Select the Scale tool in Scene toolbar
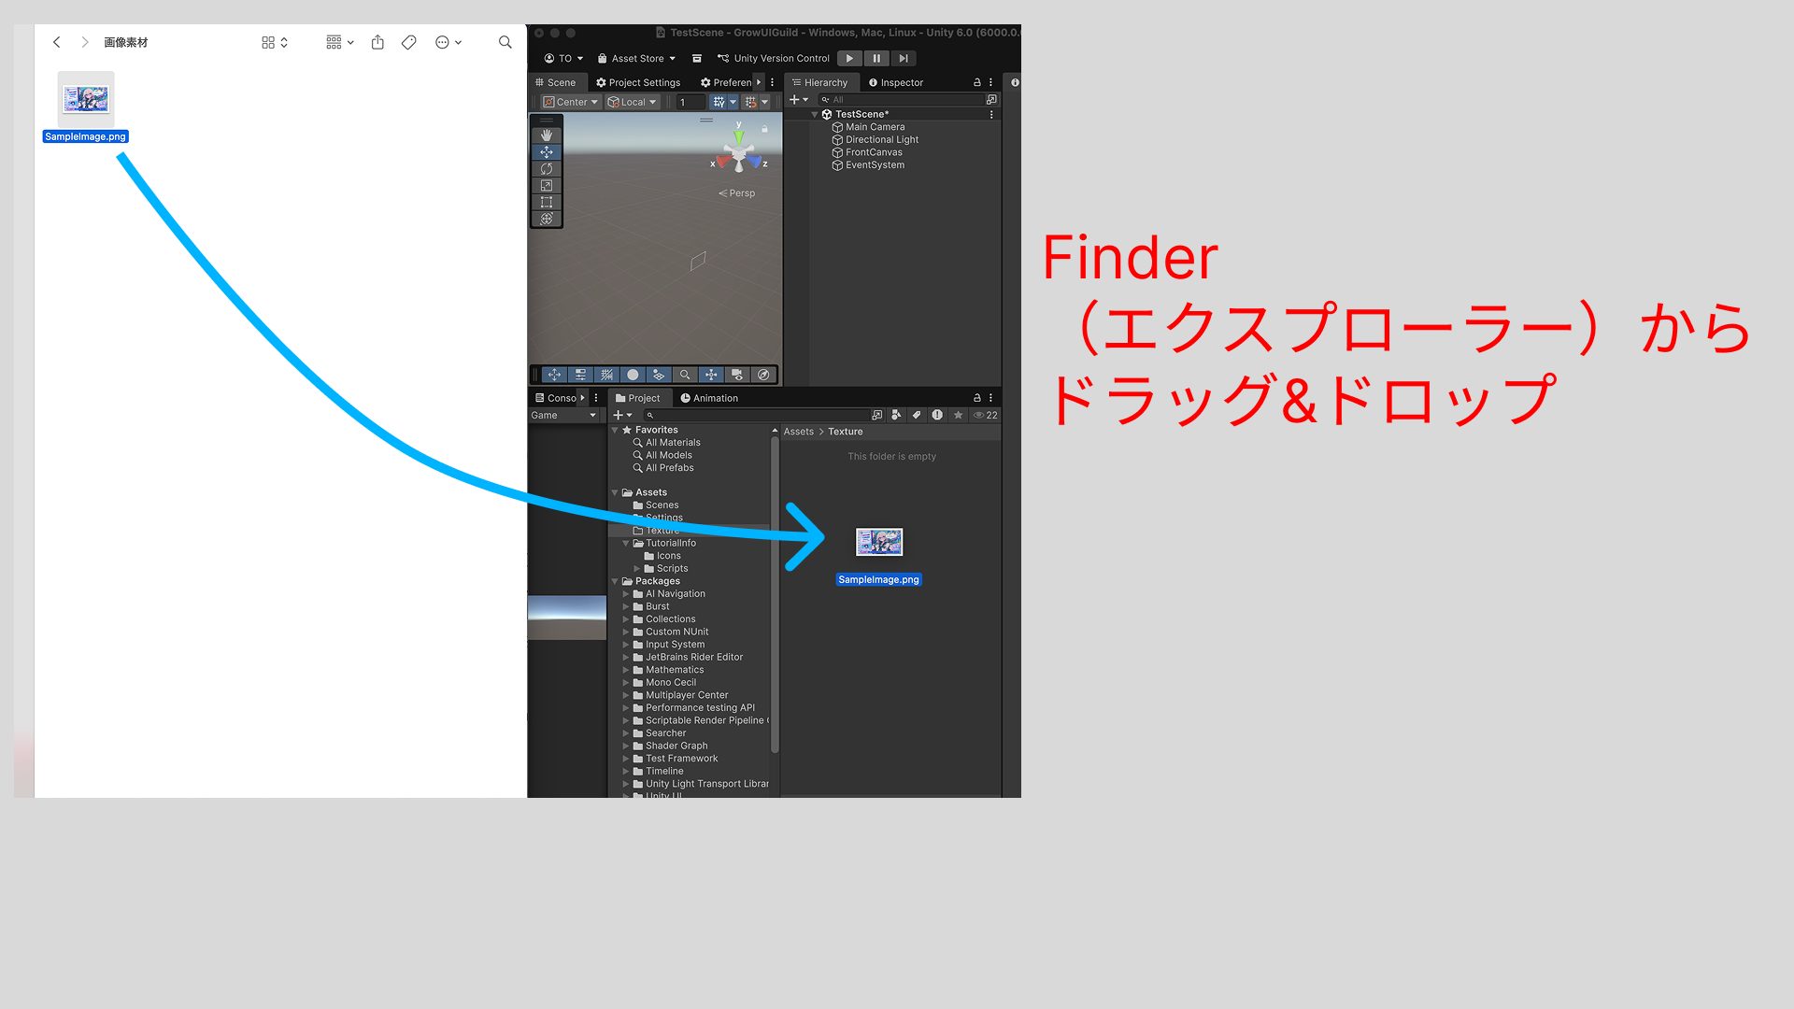Screen dimensions: 1794x1009 (547, 186)
